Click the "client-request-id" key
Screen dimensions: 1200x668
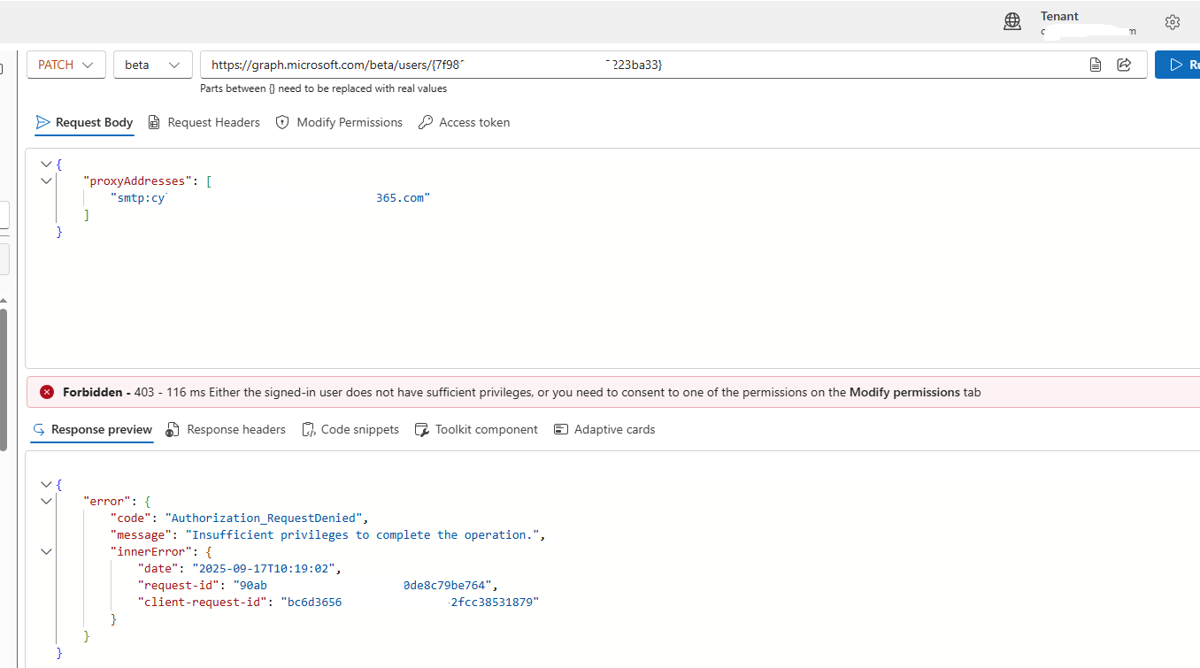tap(203, 603)
